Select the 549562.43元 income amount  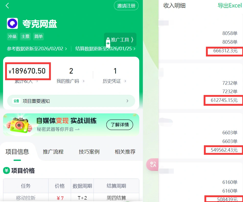pos(224,150)
